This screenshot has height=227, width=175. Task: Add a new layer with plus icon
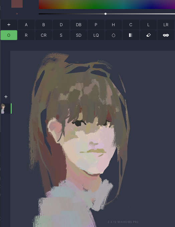pos(6,97)
